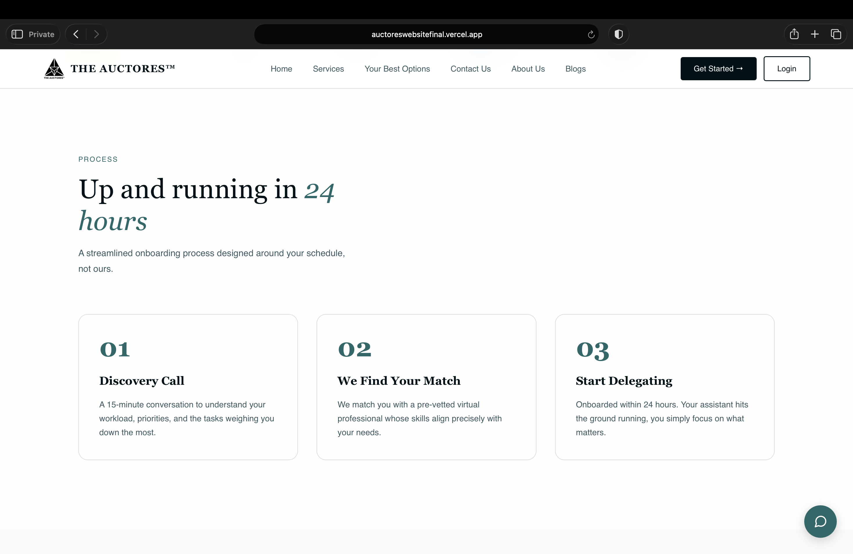Open the Blogs nav link
This screenshot has width=853, height=554.
pos(575,69)
